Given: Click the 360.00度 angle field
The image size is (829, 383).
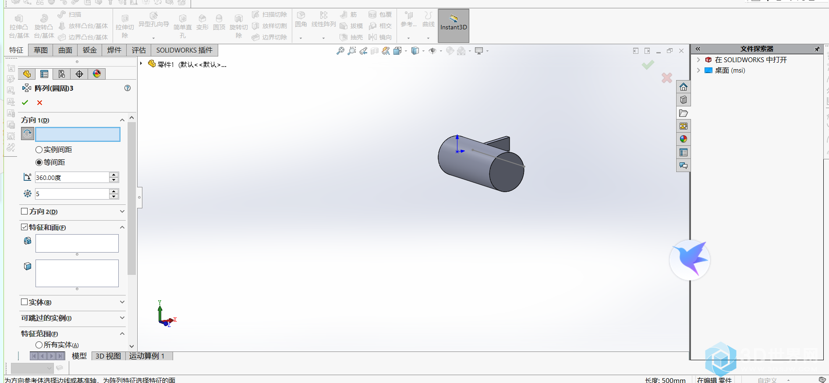Looking at the screenshot, I should (72, 177).
